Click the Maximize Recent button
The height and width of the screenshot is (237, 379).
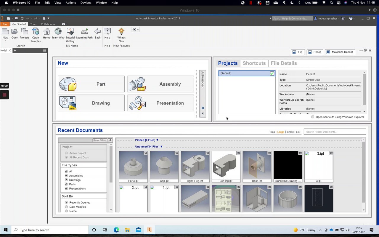(340, 52)
